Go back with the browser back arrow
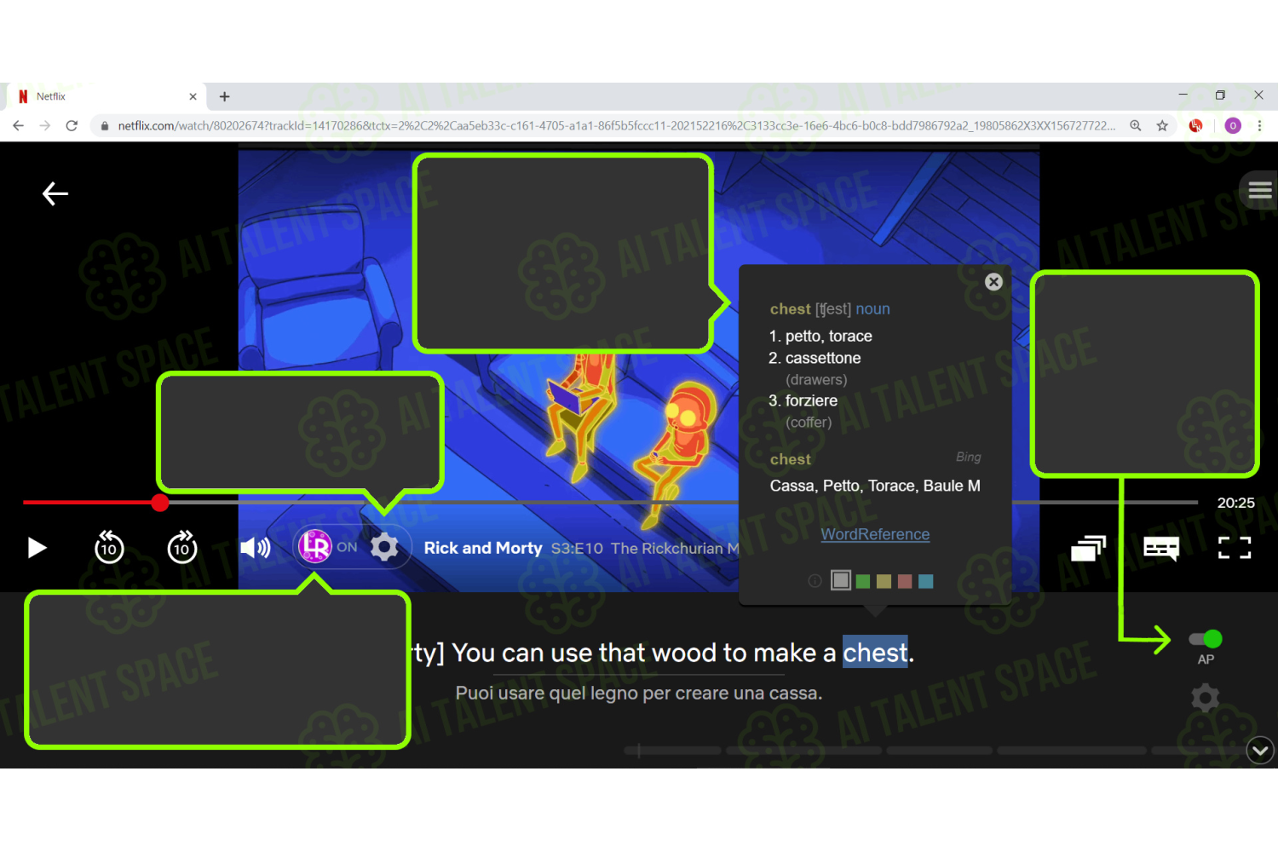The width and height of the screenshot is (1278, 852). [x=19, y=125]
